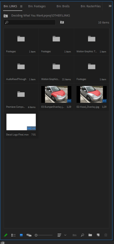Click the Automate to Sequence icon
Viewport: 114px width, 244px height.
(75, 235)
